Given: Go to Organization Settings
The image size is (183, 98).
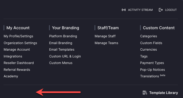Looking at the screenshot, I should pos(20,43).
